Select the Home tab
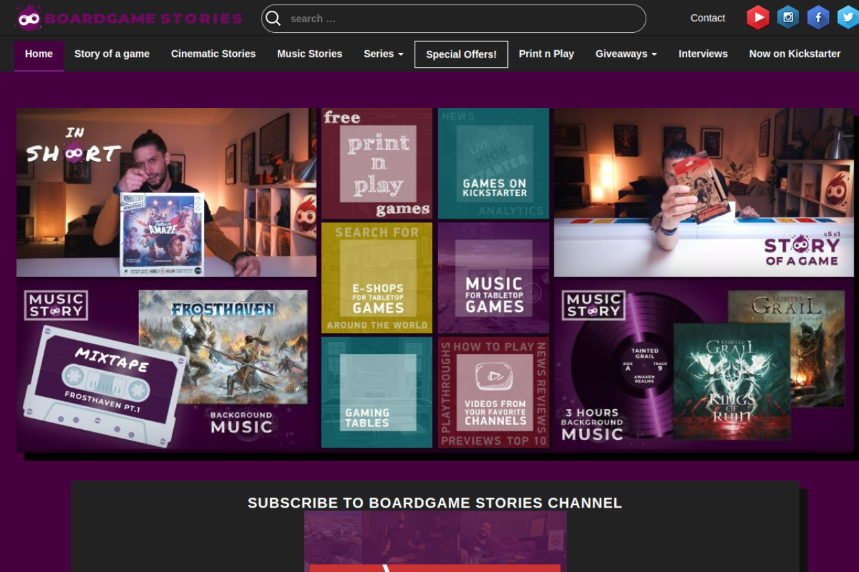Image resolution: width=859 pixels, height=572 pixels. click(39, 54)
